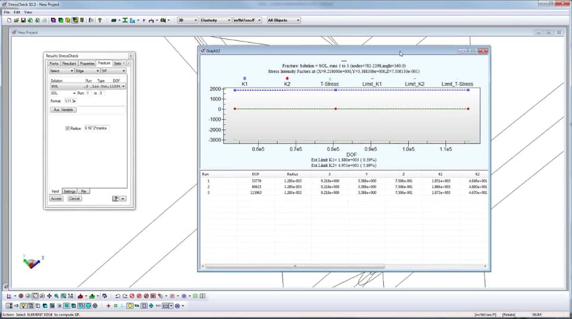Click the Aux. Variable button
The width and height of the screenshot is (572, 319).
(x=63, y=110)
